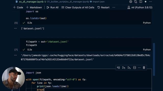This screenshot has height=91, width=163.
Task: Select the 'import json' breadcrumb item
Action: pyautogui.click(x=97, y=2)
